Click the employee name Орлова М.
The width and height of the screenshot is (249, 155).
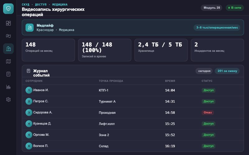tap(41, 135)
